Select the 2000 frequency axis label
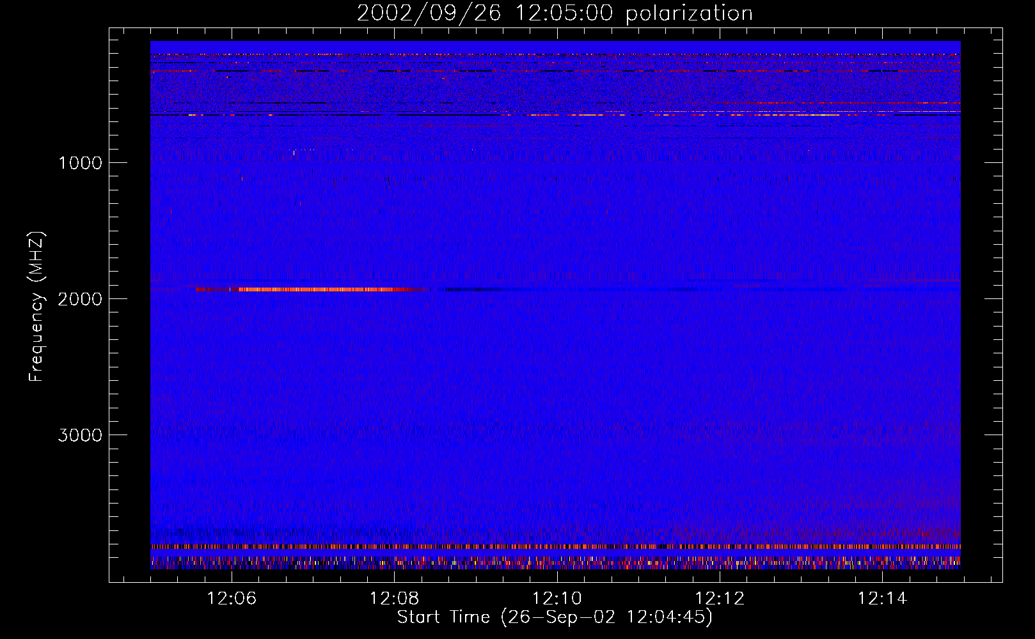 point(80,299)
